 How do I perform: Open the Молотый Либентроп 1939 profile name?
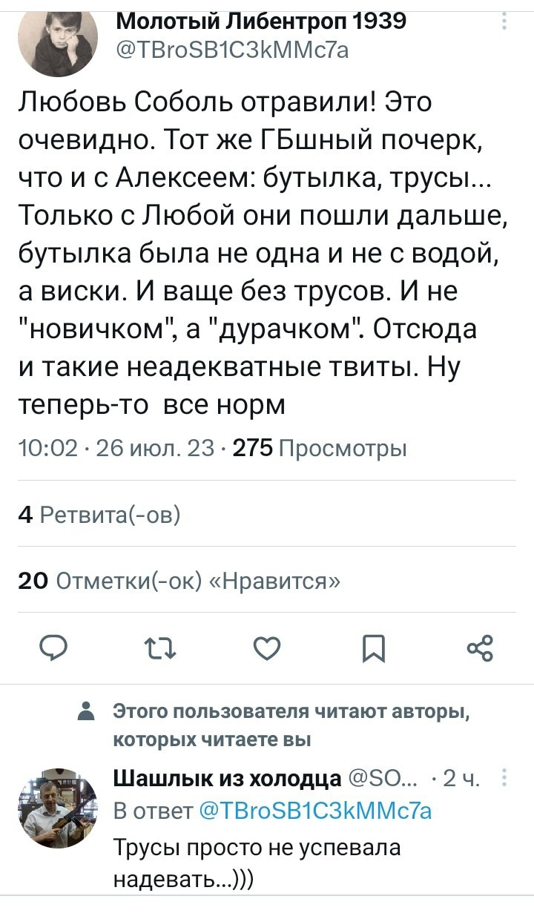[262, 21]
